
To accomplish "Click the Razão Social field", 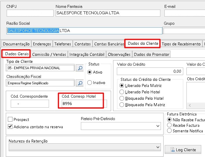I will click(x=84, y=31).
